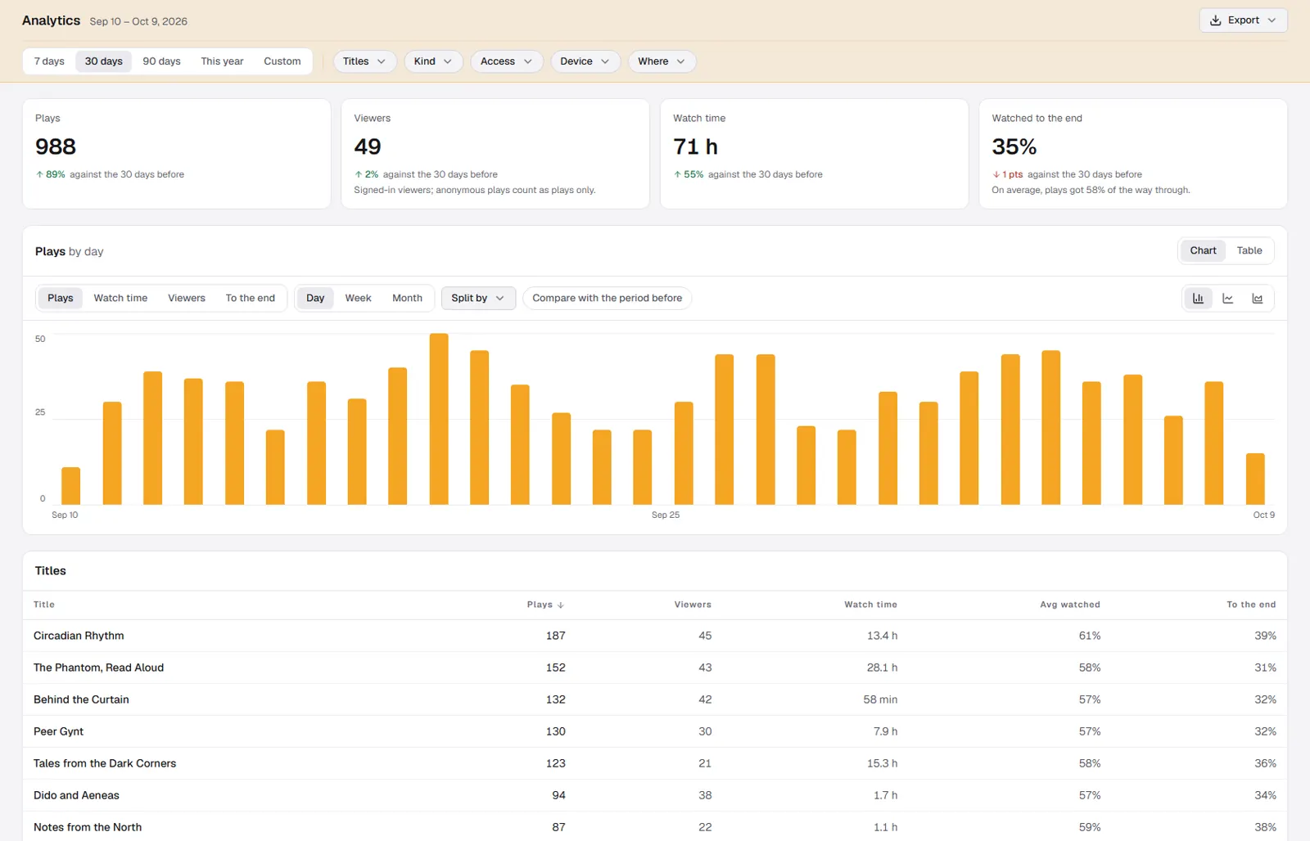Open the Export menu
The image size is (1310, 841).
click(1243, 20)
